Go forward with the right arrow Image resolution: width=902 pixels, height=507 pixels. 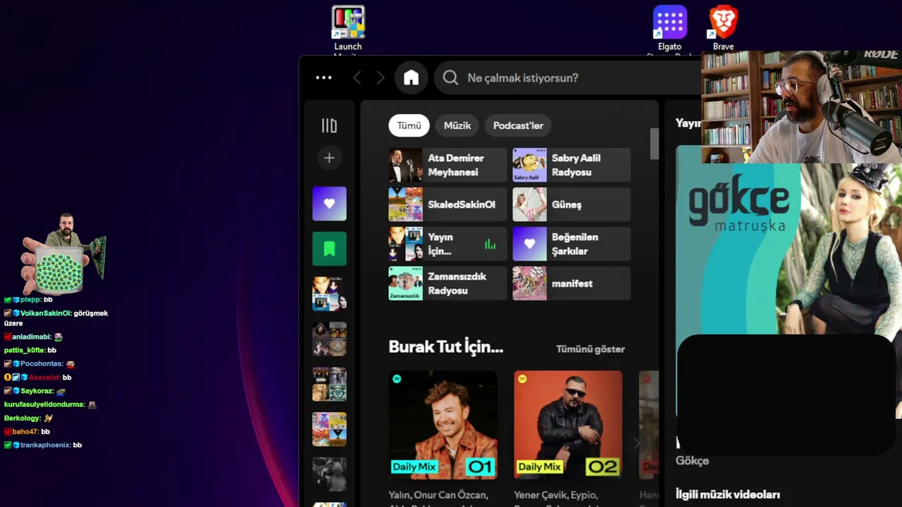pyautogui.click(x=381, y=77)
